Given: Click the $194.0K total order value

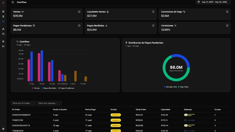Looking at the screenshot, I should click(x=139, y=115).
